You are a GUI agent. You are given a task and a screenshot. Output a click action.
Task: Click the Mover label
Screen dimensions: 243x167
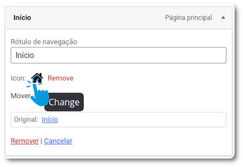(21, 96)
